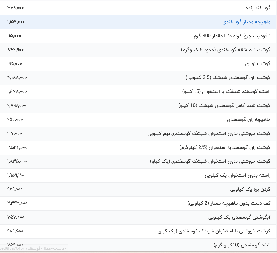Open راسته بدون استخوان یک کیلویی
Viewport: 277px width, 253px height.
pos(237,175)
